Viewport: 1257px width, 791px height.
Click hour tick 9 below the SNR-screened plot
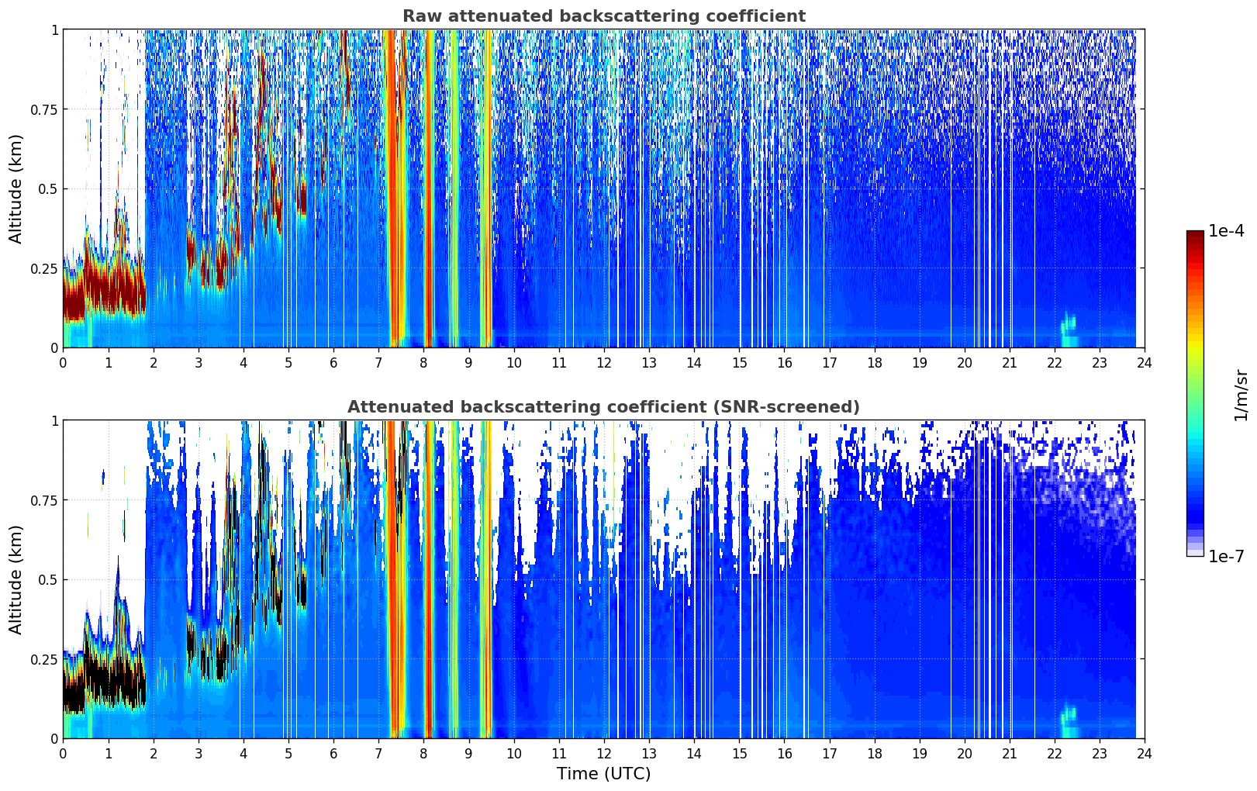[x=468, y=753]
